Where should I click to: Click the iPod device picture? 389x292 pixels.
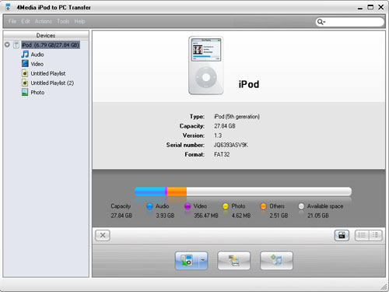tap(206, 65)
